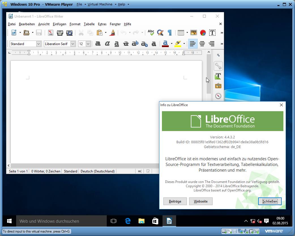The height and width of the screenshot is (236, 295).
Task: Click the Export as PDF icon
Action: [x=51, y=33]
